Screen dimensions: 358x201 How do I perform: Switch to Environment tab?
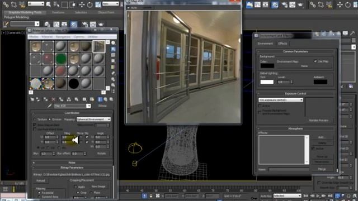(265, 44)
